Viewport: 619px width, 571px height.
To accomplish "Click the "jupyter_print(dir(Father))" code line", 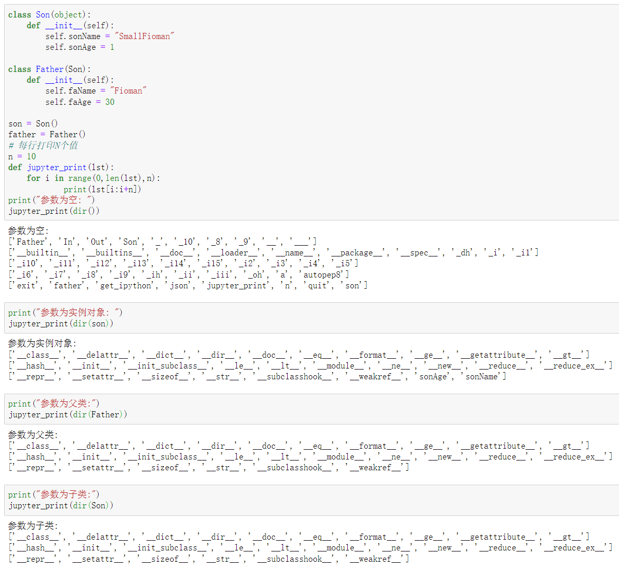I will pos(67,414).
